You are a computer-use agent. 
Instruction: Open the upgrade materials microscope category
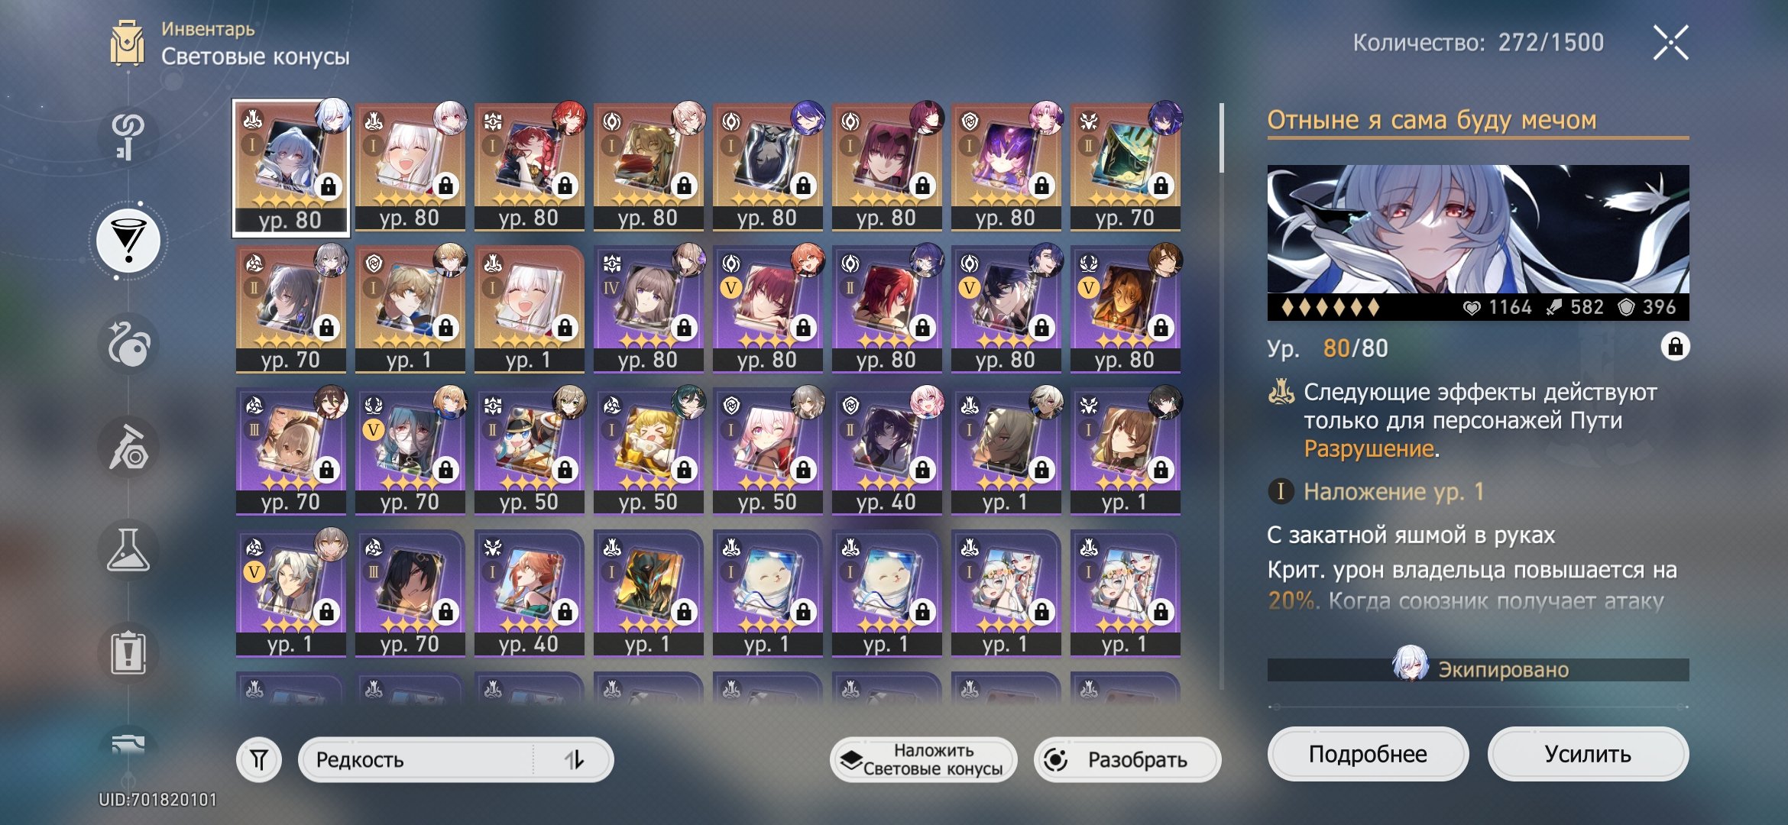(x=128, y=447)
